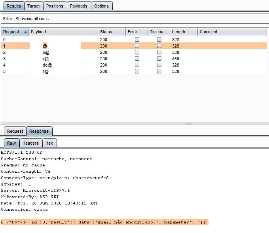Toggle Timeout checkbox for request 1
The width and height of the screenshot is (269, 233).
pos(159,46)
